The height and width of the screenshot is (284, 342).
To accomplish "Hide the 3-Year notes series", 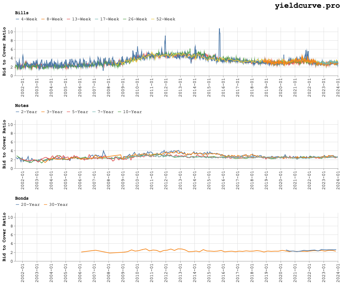I will click(x=55, y=112).
